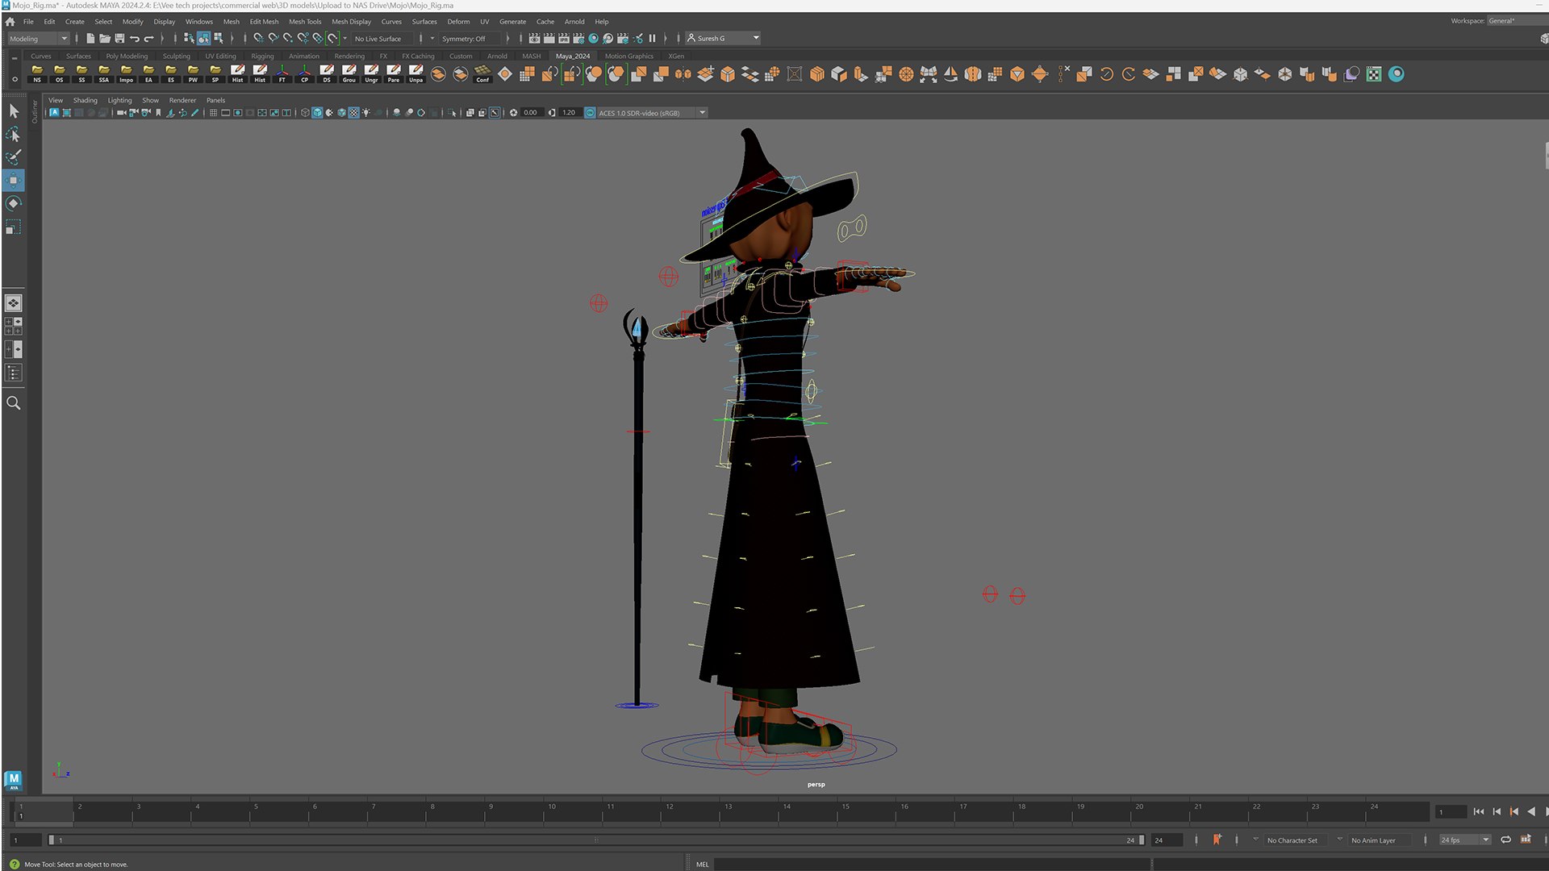This screenshot has width=1549, height=871.
Task: Click the teal ring icon at the shelf end
Action: (1397, 74)
